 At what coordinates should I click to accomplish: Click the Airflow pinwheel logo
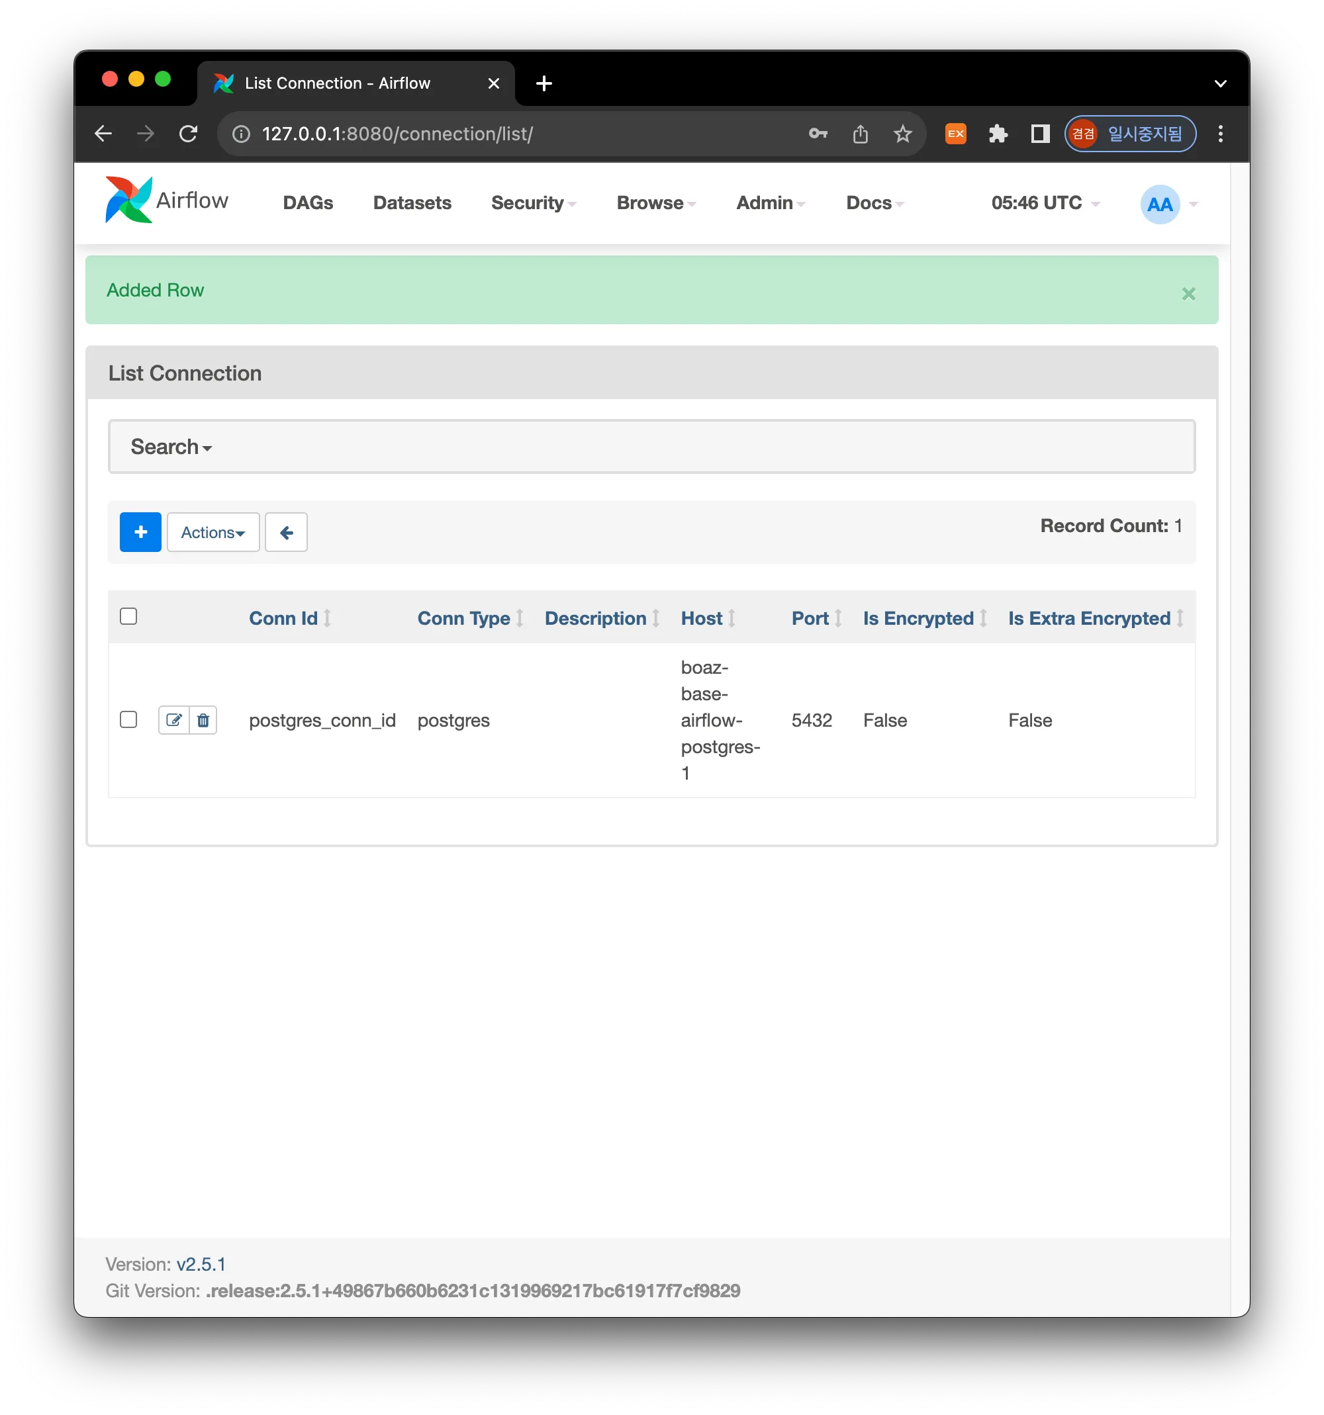(x=129, y=200)
